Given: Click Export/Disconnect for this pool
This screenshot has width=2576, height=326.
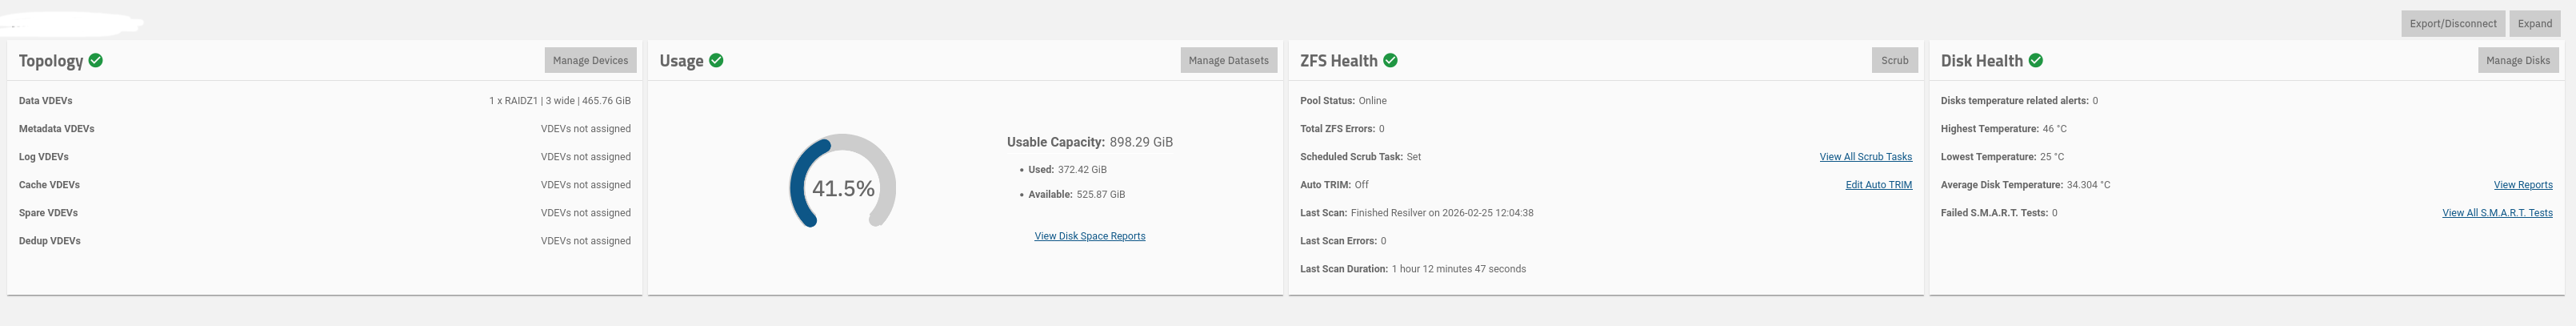Looking at the screenshot, I should coord(2452,24).
